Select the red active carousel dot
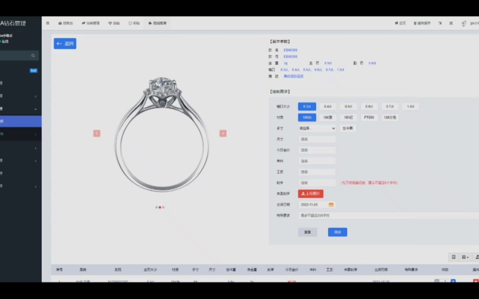Viewport: 479px width, 299px height. (x=160, y=207)
